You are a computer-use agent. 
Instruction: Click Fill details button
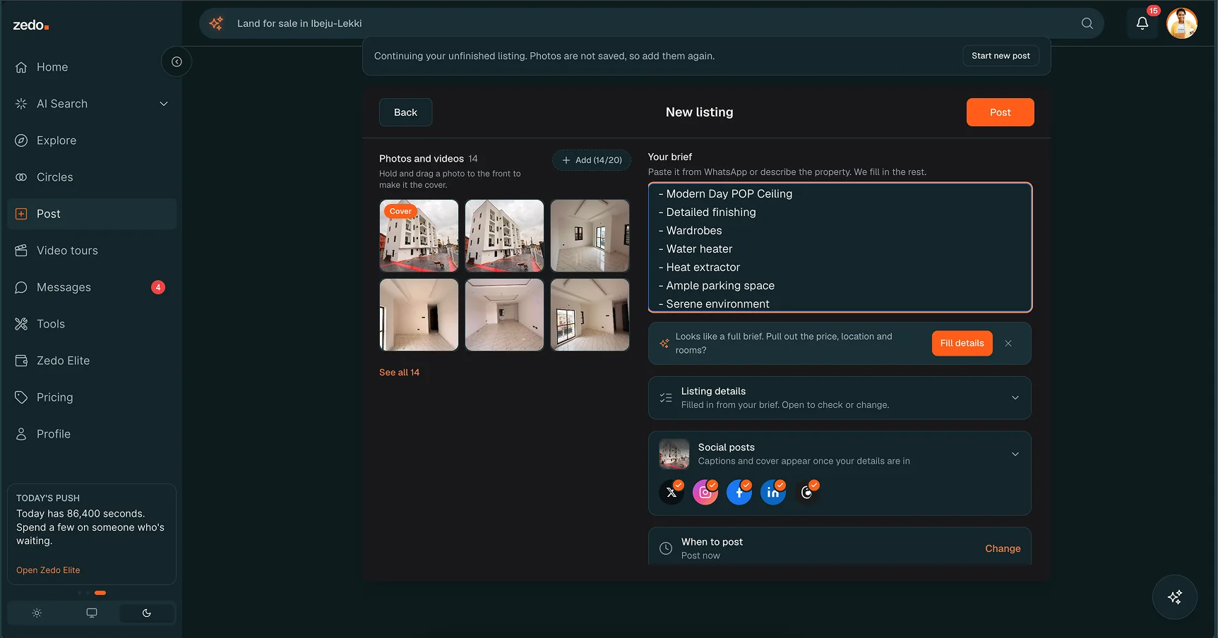tap(962, 343)
